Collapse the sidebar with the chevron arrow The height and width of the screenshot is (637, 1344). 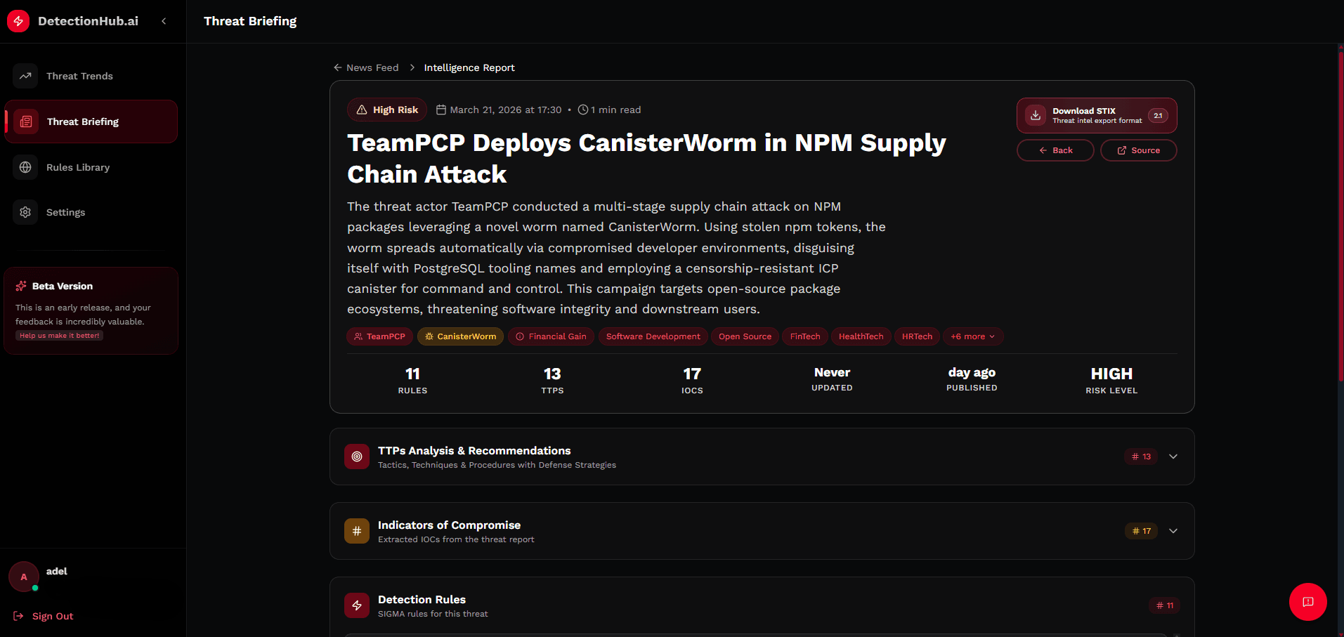[x=164, y=21]
